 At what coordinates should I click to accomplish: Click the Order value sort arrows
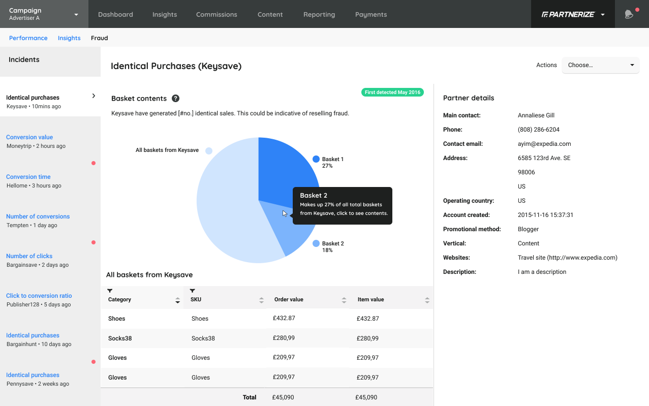[x=344, y=300]
